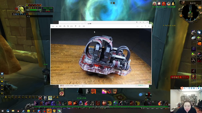Switch chat to 公 guild channel

pos(23,97)
